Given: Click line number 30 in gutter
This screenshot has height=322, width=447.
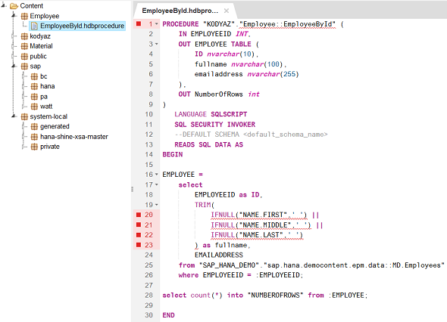Looking at the screenshot, I should tap(148, 315).
